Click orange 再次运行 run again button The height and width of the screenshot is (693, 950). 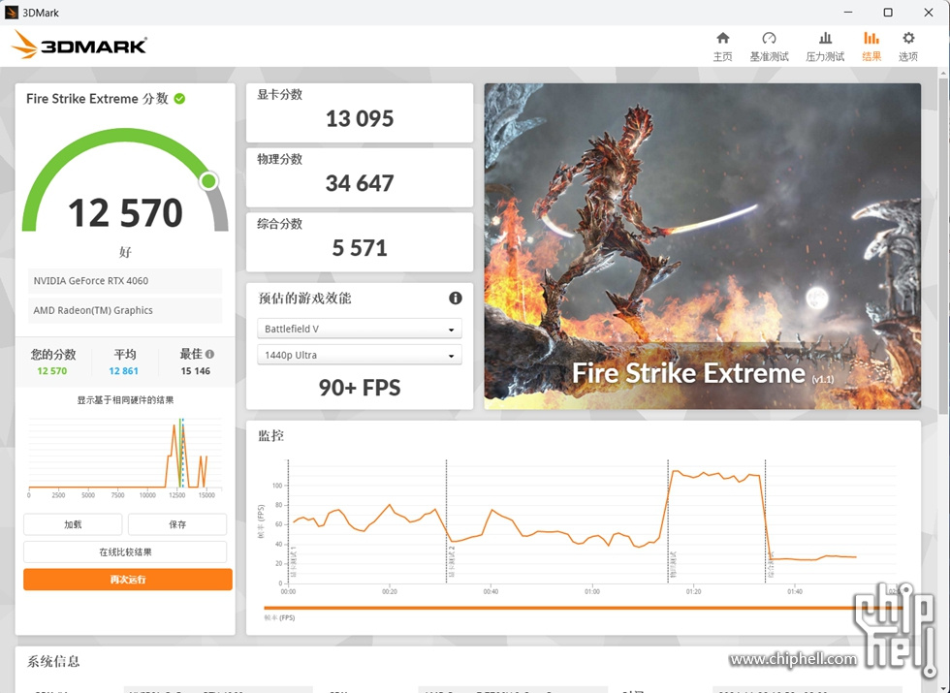click(128, 580)
